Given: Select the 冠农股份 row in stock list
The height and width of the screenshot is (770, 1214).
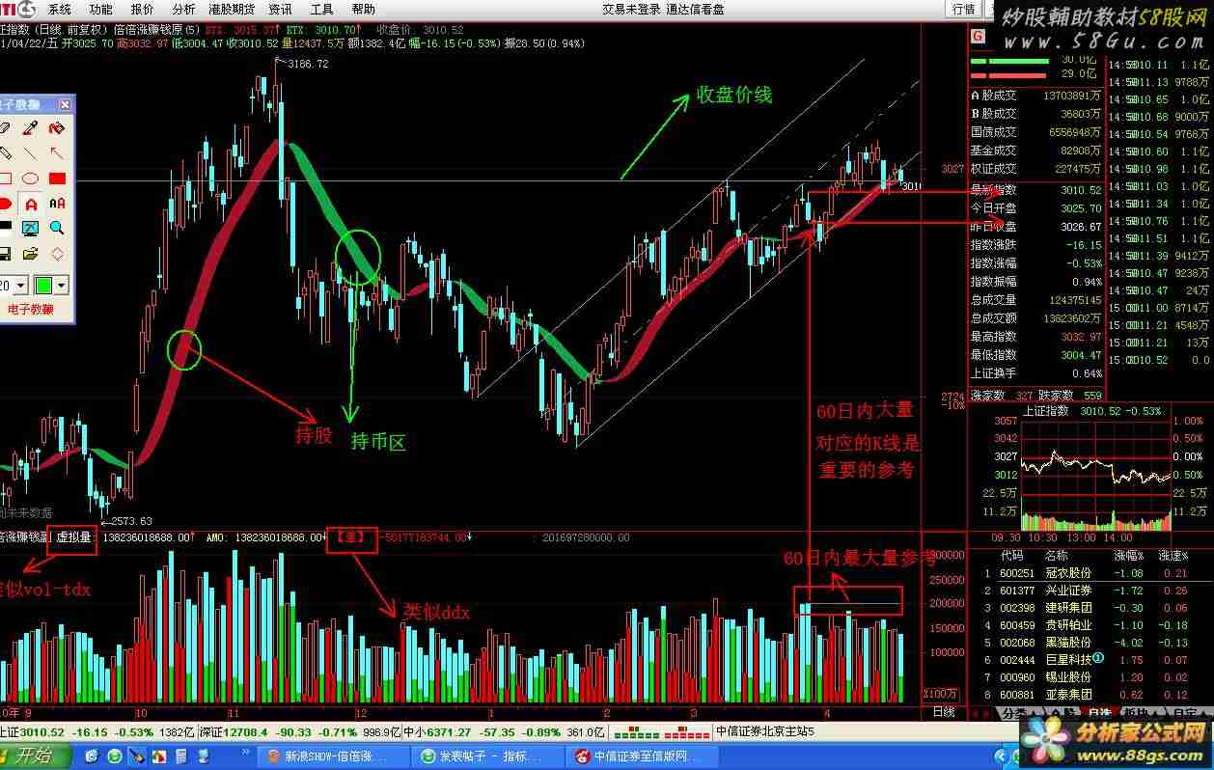Looking at the screenshot, I should pos(1090,573).
